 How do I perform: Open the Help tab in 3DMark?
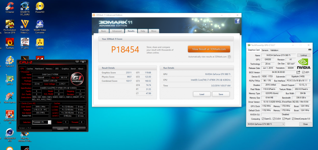143,31
